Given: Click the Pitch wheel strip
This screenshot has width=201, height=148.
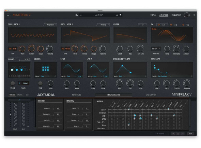Looking at the screenshot, I should [15, 115].
